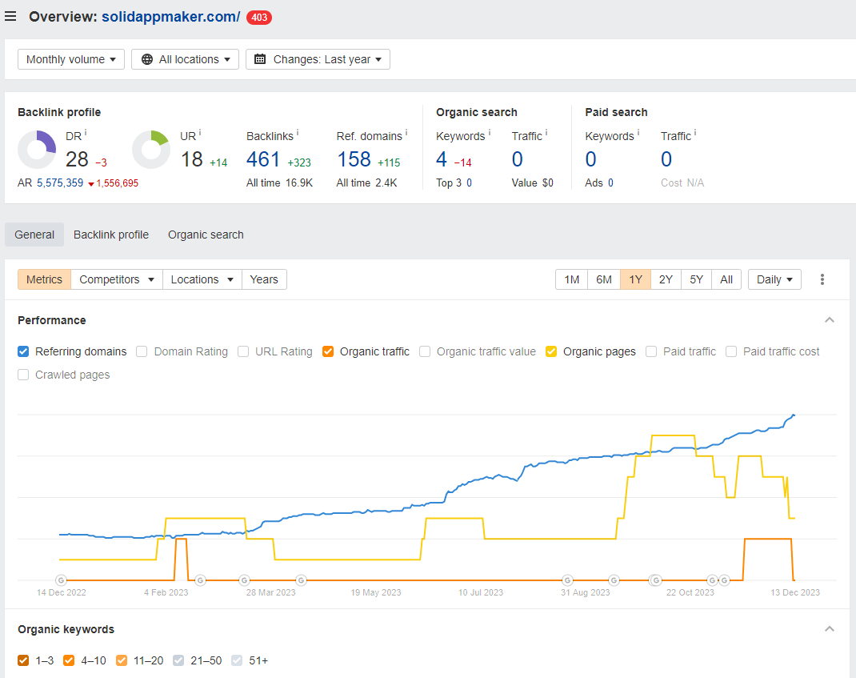Click the Google update marker near 31 Aug 2023
The image size is (856, 678).
568,580
